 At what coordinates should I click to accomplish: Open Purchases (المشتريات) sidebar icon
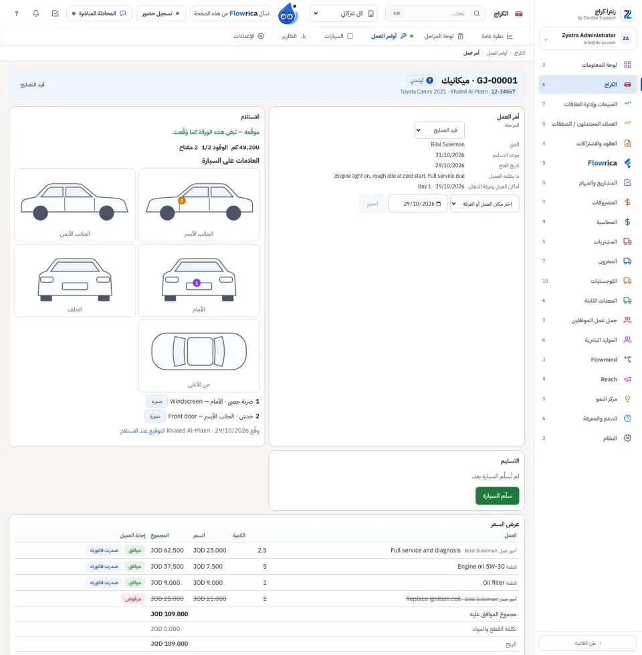(627, 241)
